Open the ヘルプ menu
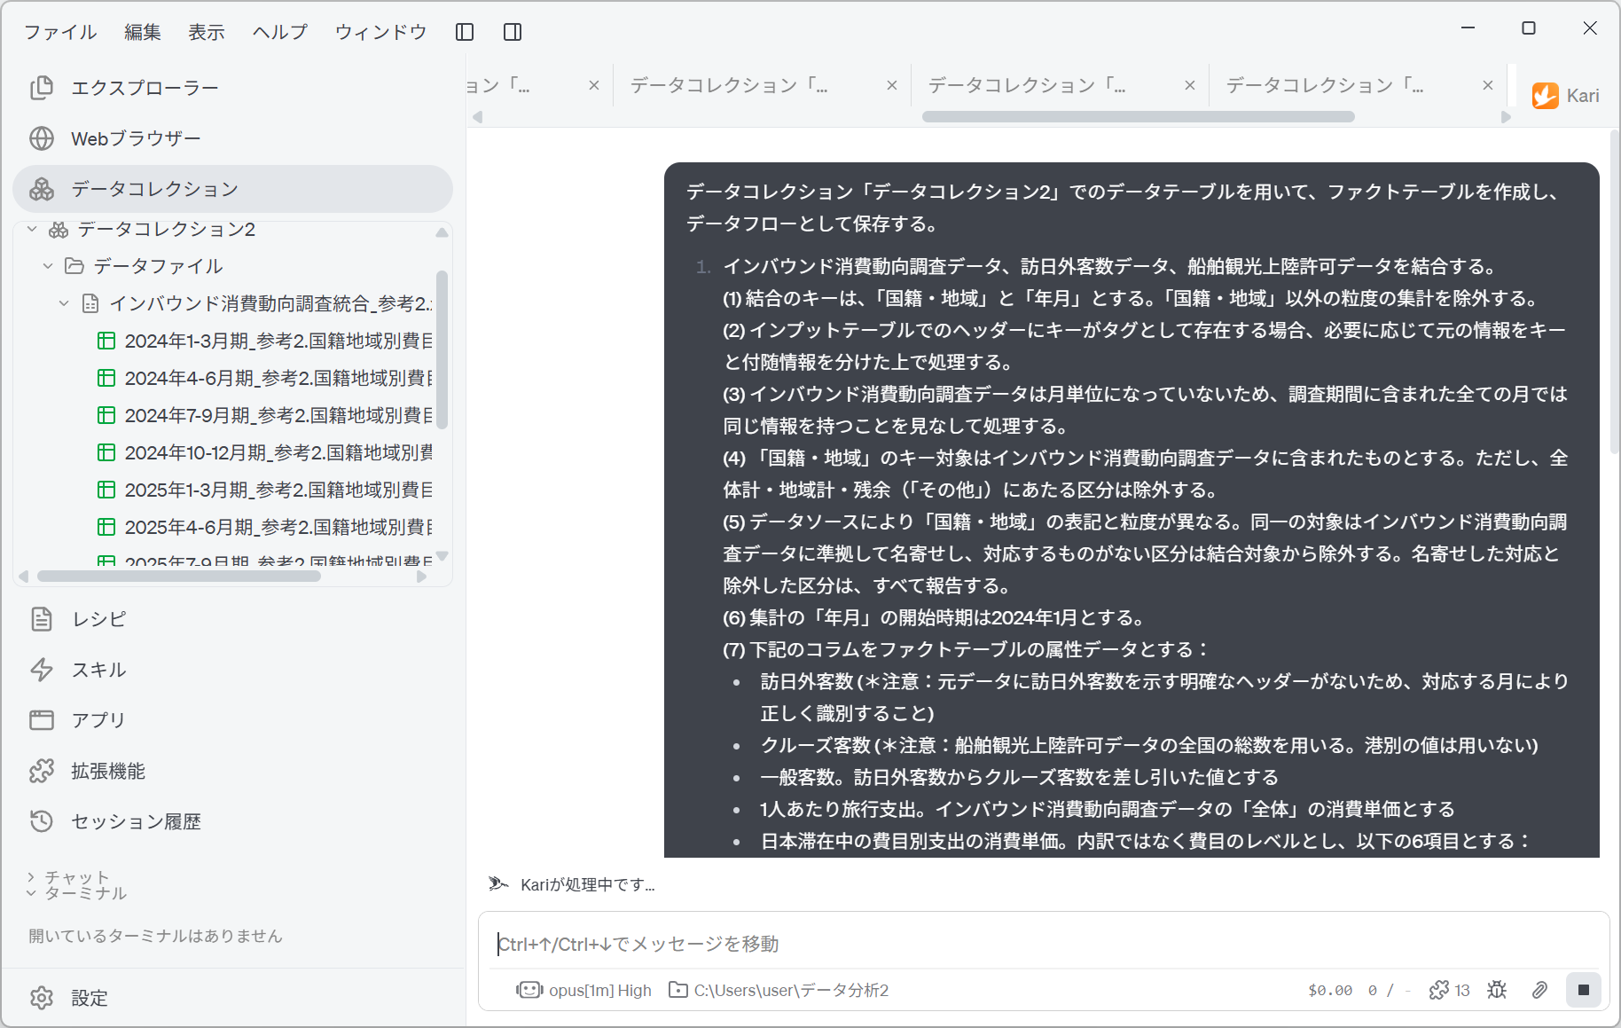Image resolution: width=1621 pixels, height=1028 pixels. point(280,32)
